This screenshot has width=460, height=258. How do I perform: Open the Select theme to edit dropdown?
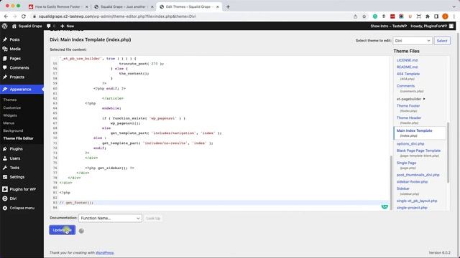point(412,41)
